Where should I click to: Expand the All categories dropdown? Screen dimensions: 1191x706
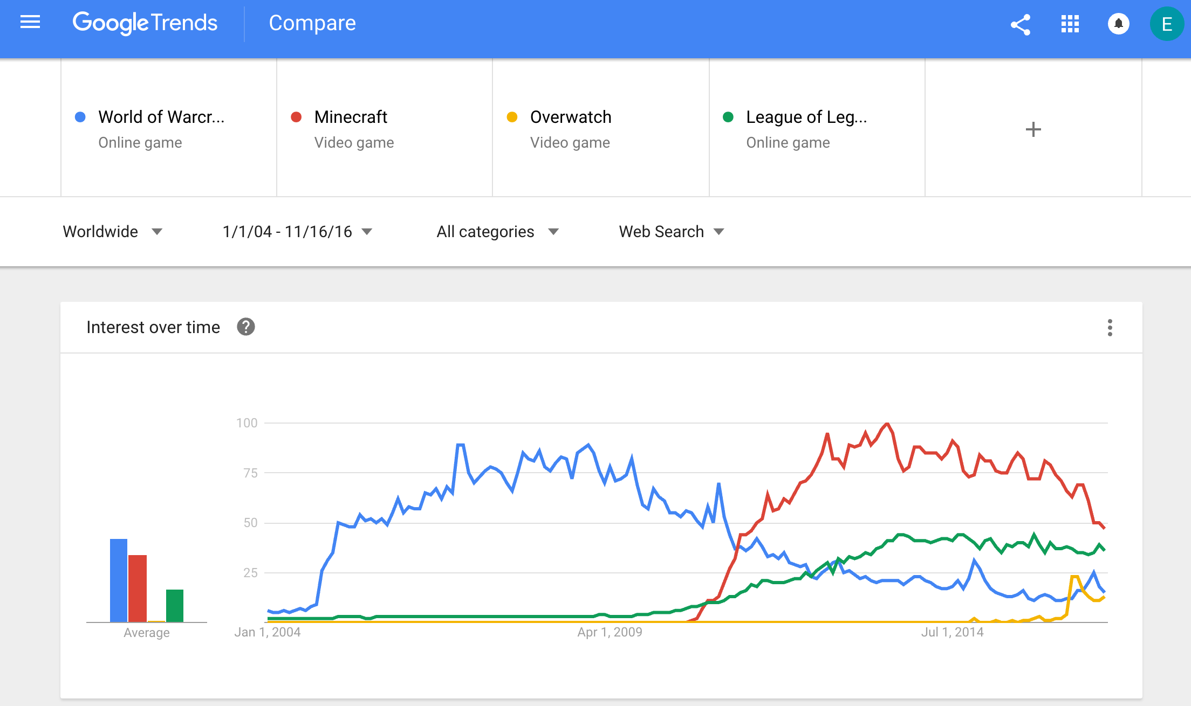click(497, 232)
